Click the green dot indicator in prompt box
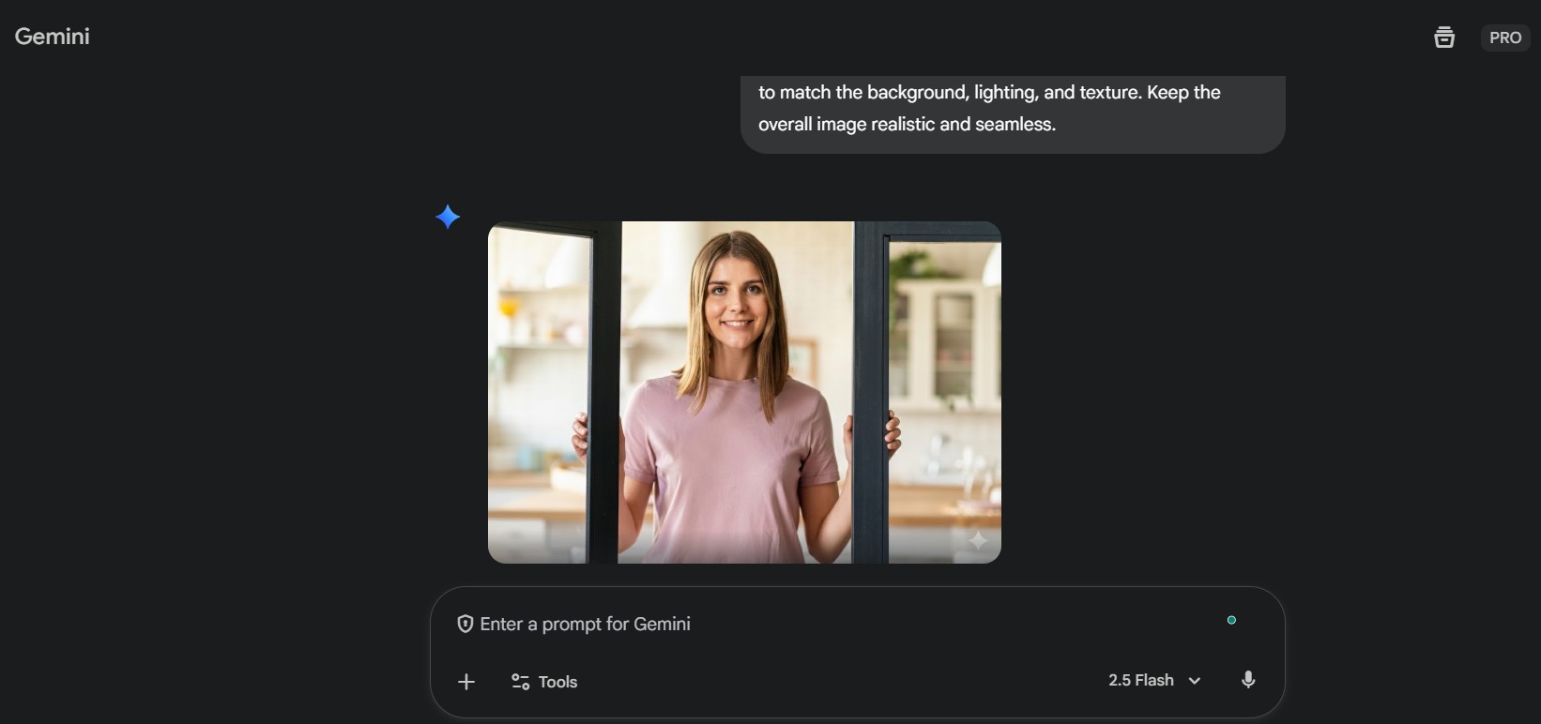Viewport: 1541px width, 724px height. pyautogui.click(x=1231, y=620)
